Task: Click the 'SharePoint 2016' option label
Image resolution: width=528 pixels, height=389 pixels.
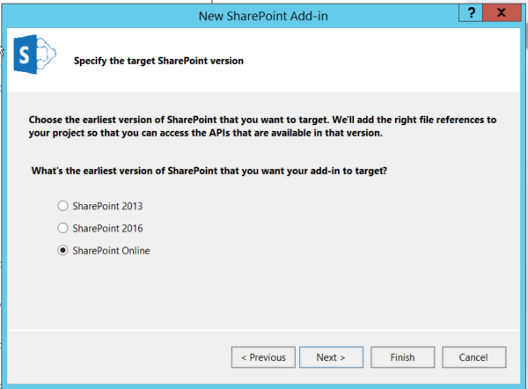Action: pos(107,228)
